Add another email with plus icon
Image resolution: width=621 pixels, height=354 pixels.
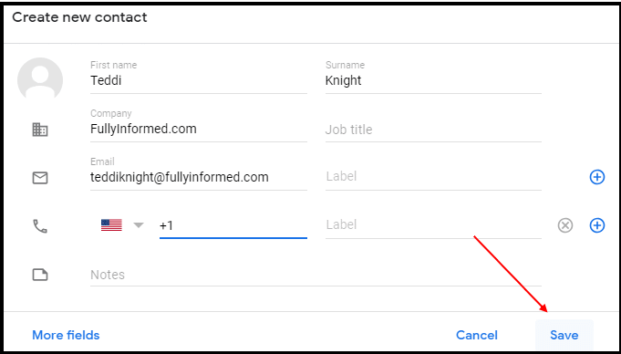tap(597, 177)
